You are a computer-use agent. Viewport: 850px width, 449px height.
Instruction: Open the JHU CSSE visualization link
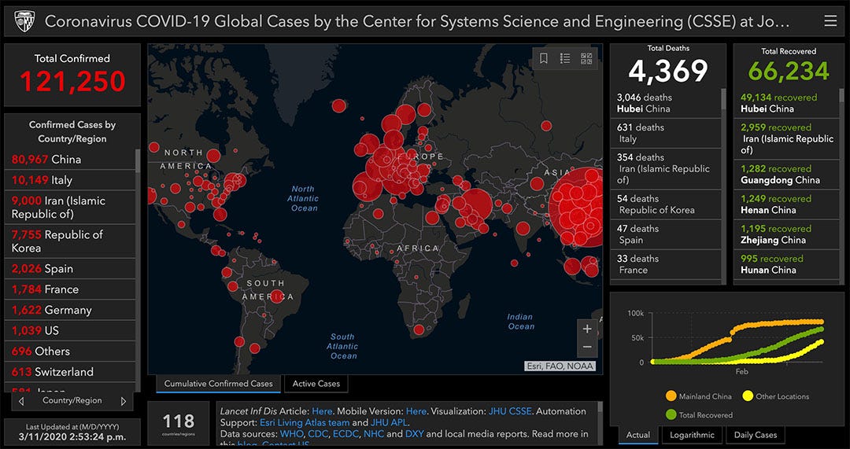[x=512, y=411]
